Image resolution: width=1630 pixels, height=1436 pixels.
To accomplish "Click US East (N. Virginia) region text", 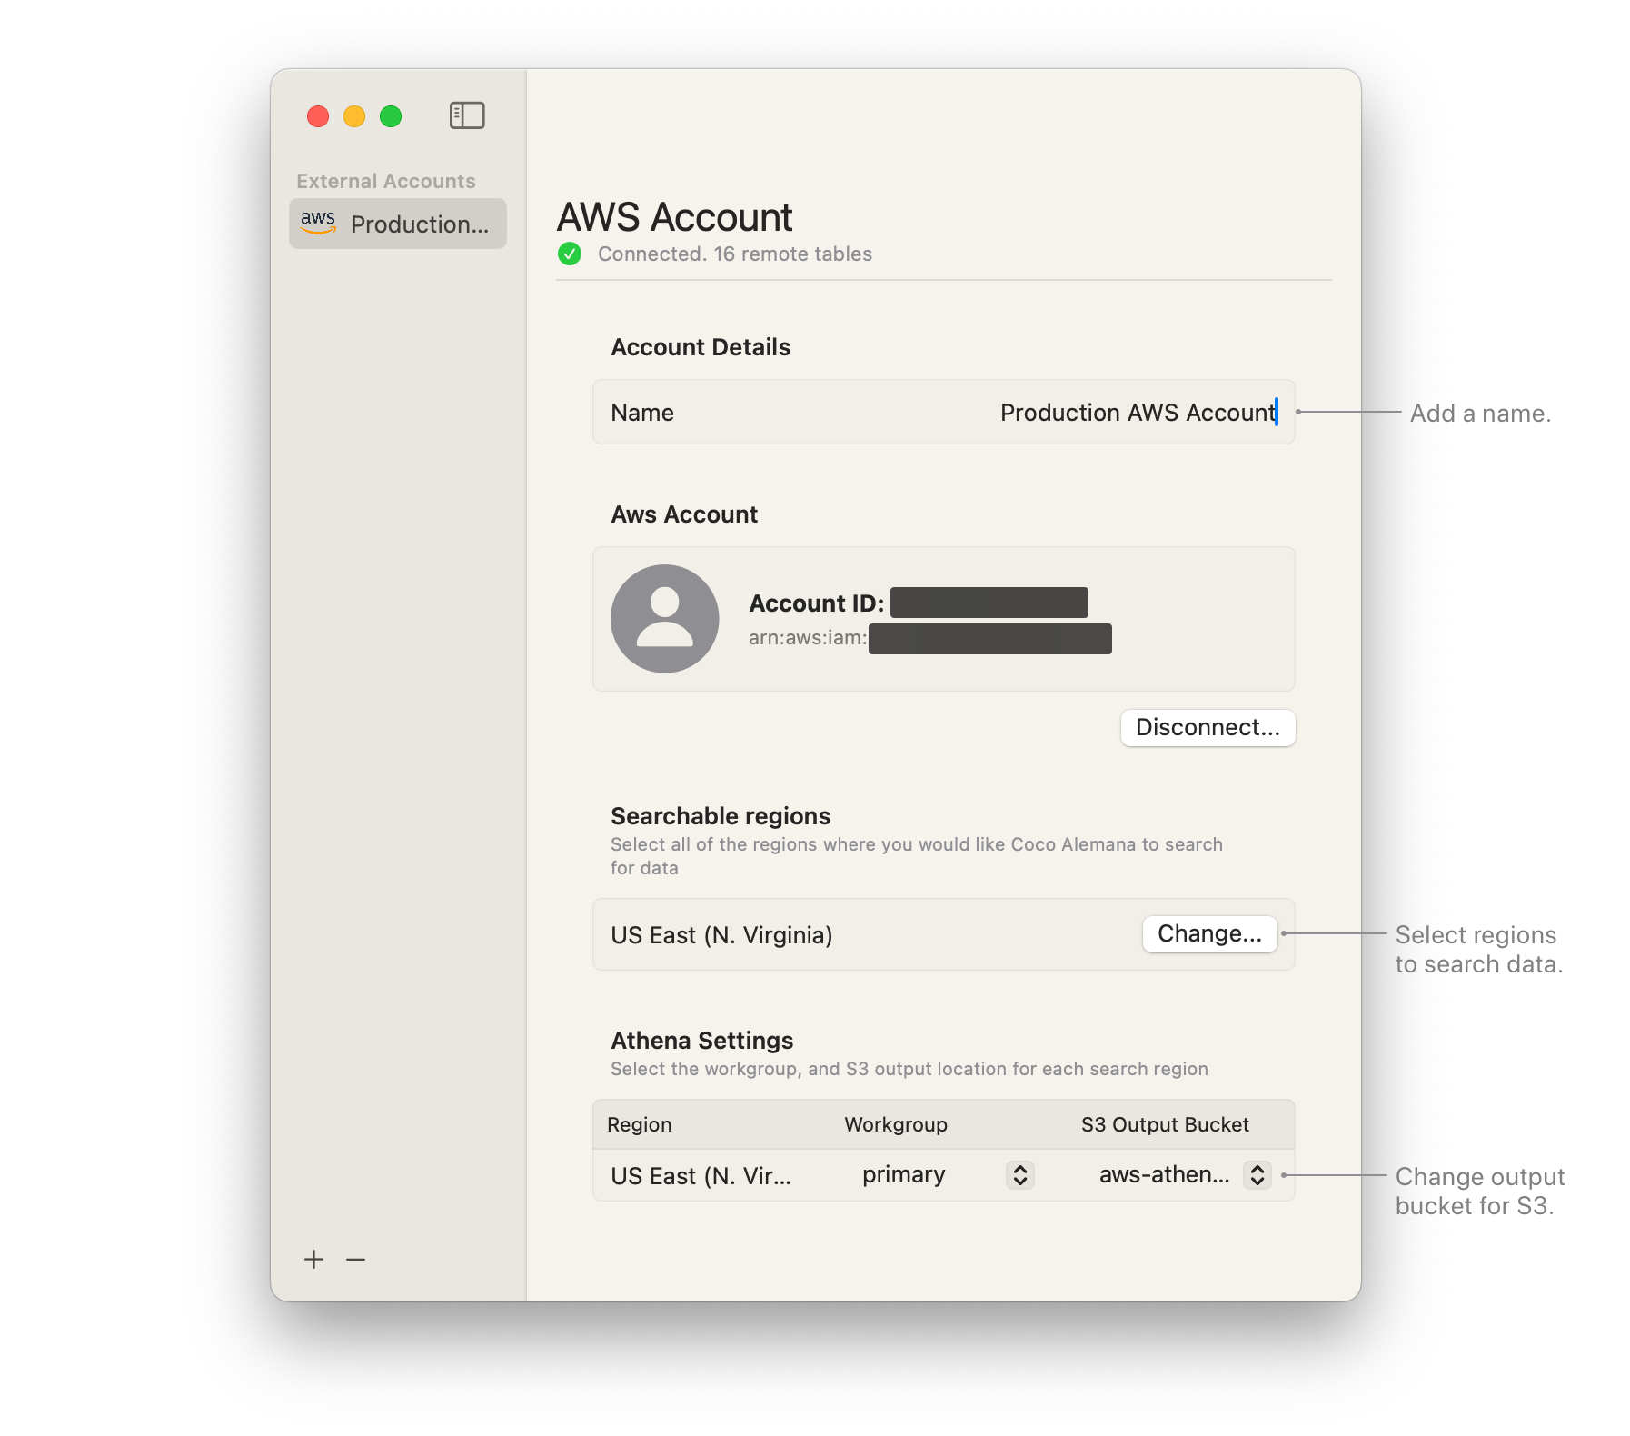I will pyautogui.click(x=721, y=935).
